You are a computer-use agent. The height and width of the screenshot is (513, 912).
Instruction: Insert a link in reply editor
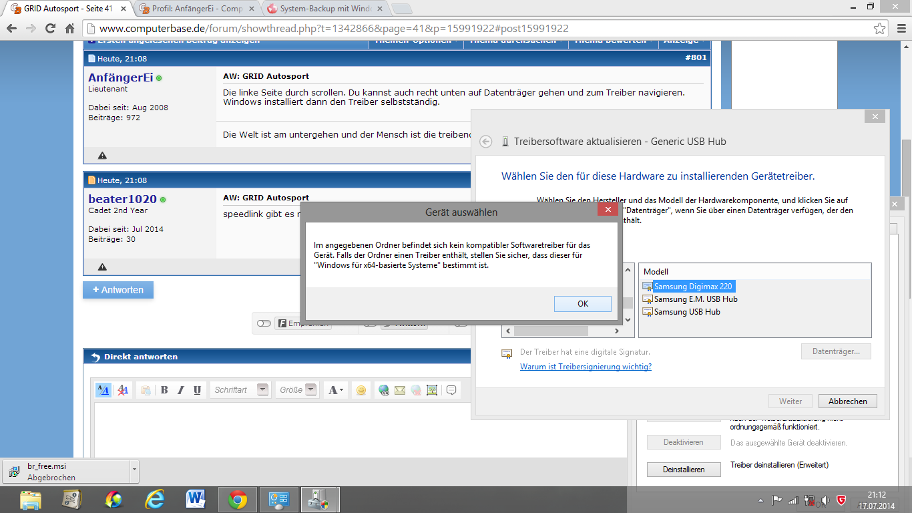click(x=384, y=390)
